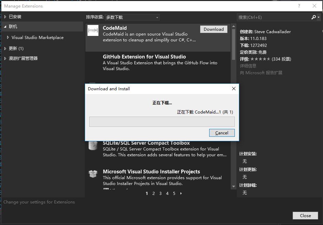Image resolution: width=323 pixels, height=225 pixels.
Task: Click the help question mark icon
Action: 299,6
